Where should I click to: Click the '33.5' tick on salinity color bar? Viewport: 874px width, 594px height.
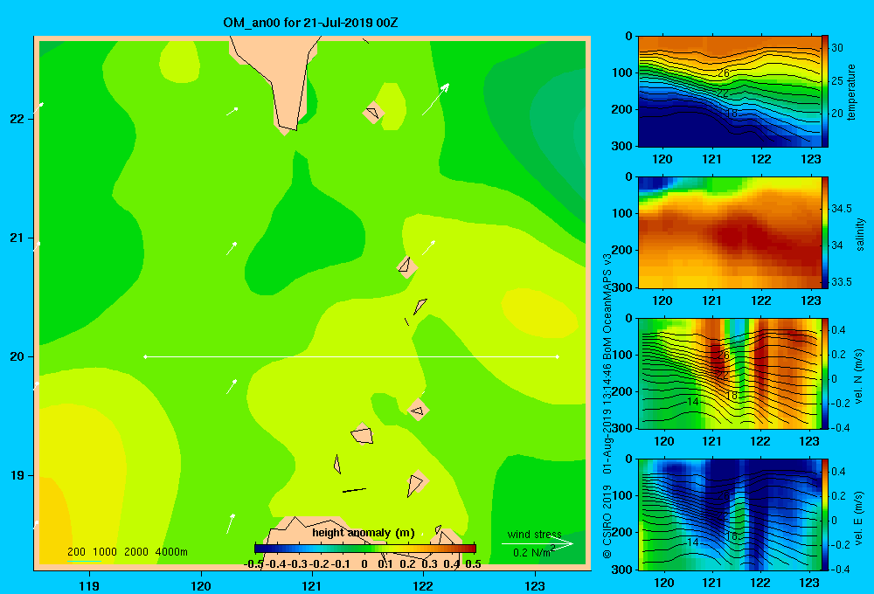[x=841, y=282]
